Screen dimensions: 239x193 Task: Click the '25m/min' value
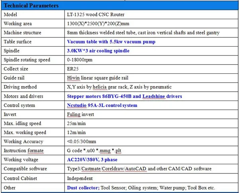click(76, 123)
